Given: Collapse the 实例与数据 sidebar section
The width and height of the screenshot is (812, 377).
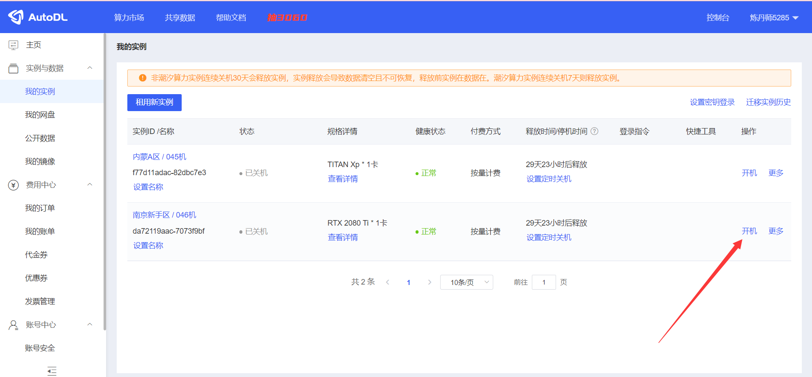Looking at the screenshot, I should pyautogui.click(x=90, y=68).
